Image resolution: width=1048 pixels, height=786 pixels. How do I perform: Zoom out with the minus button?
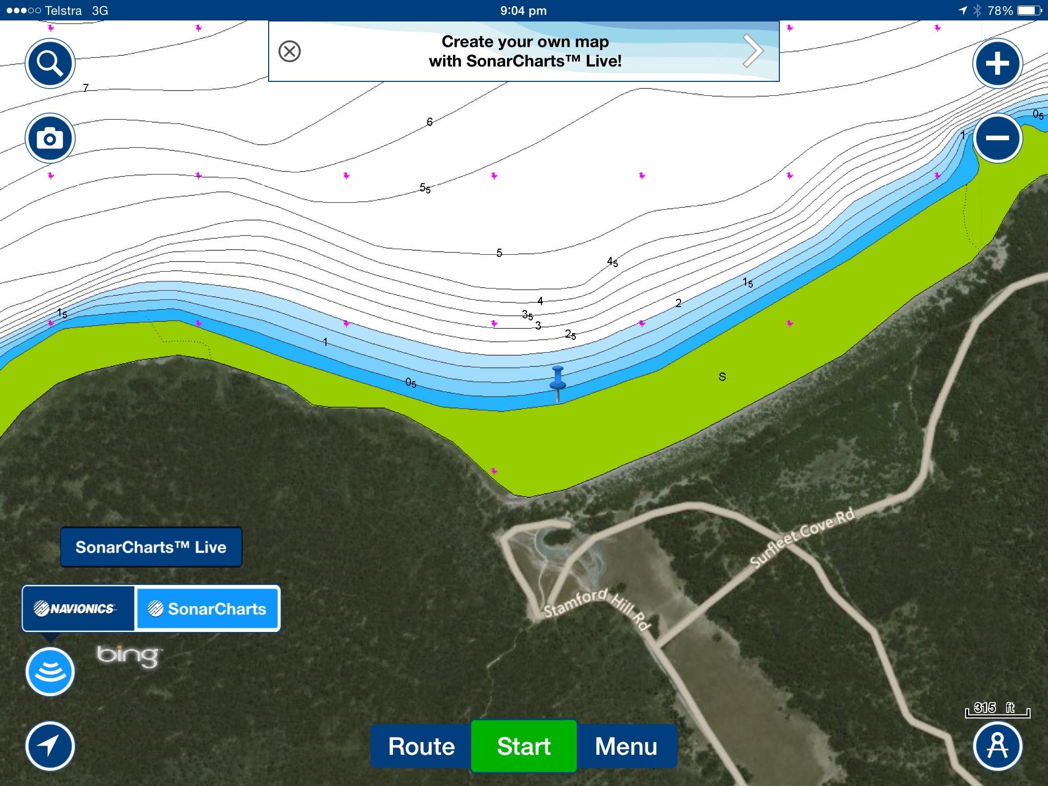coord(997,138)
